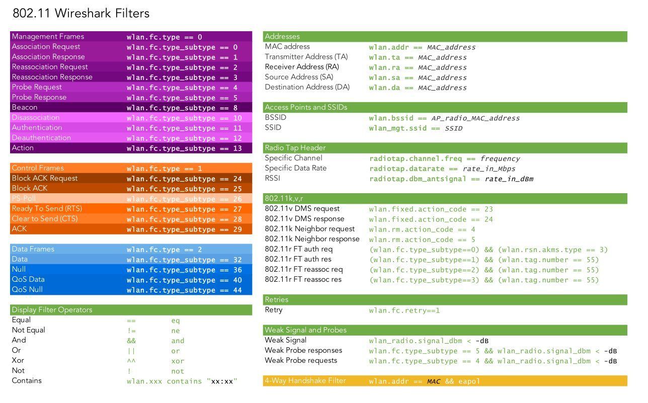The height and width of the screenshot is (403, 648).
Task: Click the Weak Signal and Probes header
Action: coord(445,330)
